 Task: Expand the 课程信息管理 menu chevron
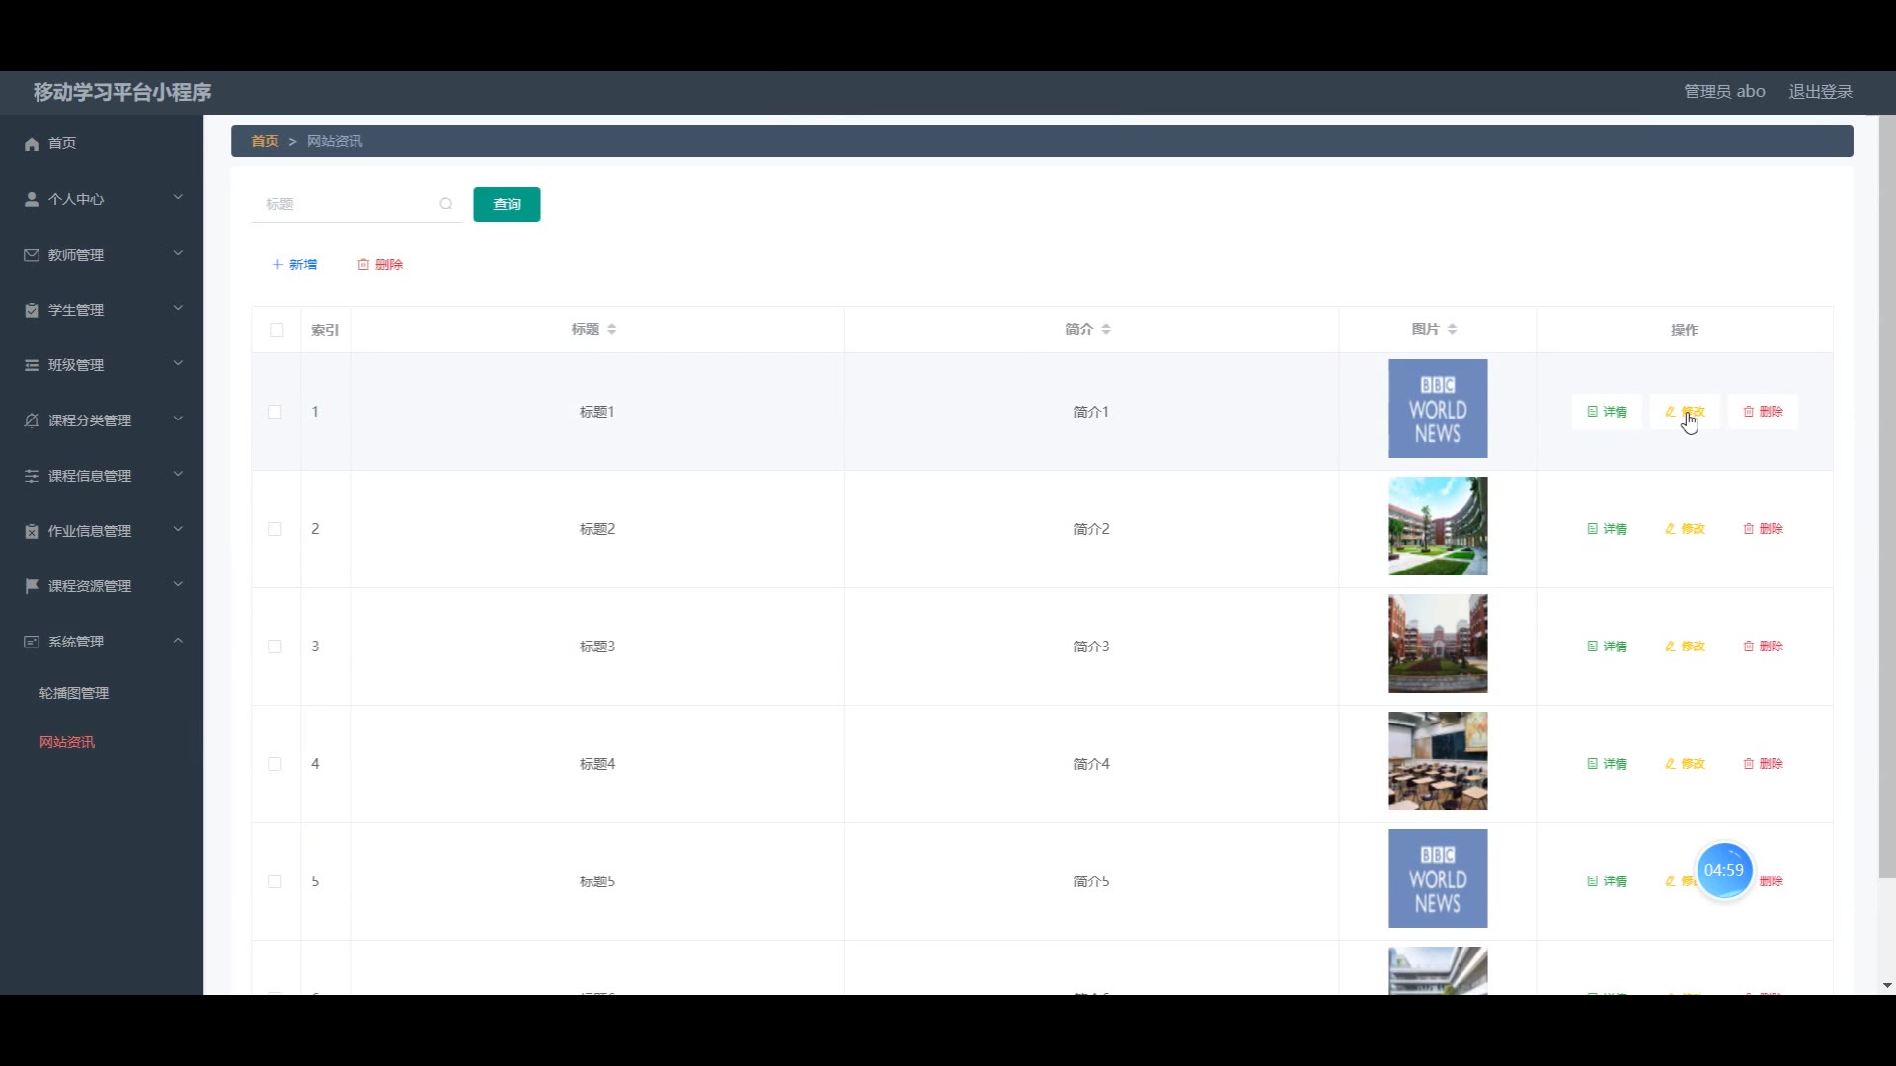coord(178,475)
